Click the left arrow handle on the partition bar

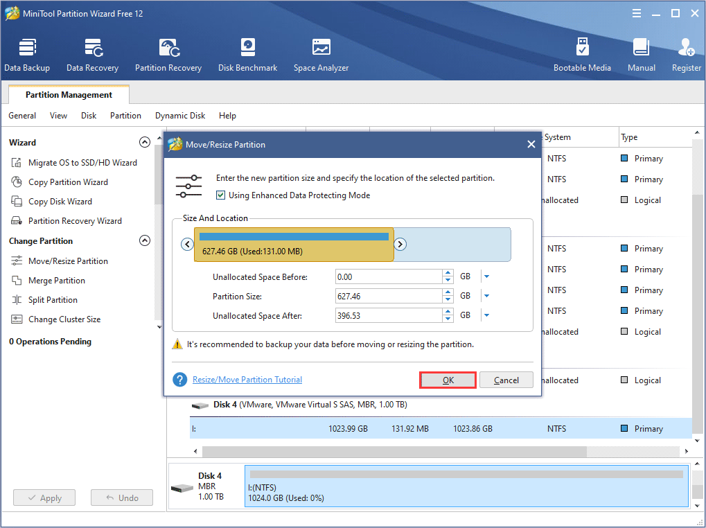tap(187, 245)
